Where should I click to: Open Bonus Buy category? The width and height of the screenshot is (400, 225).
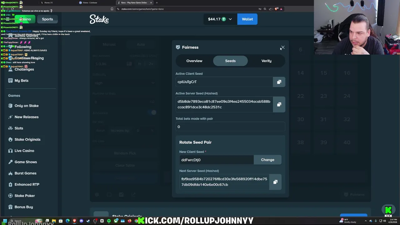click(24, 207)
